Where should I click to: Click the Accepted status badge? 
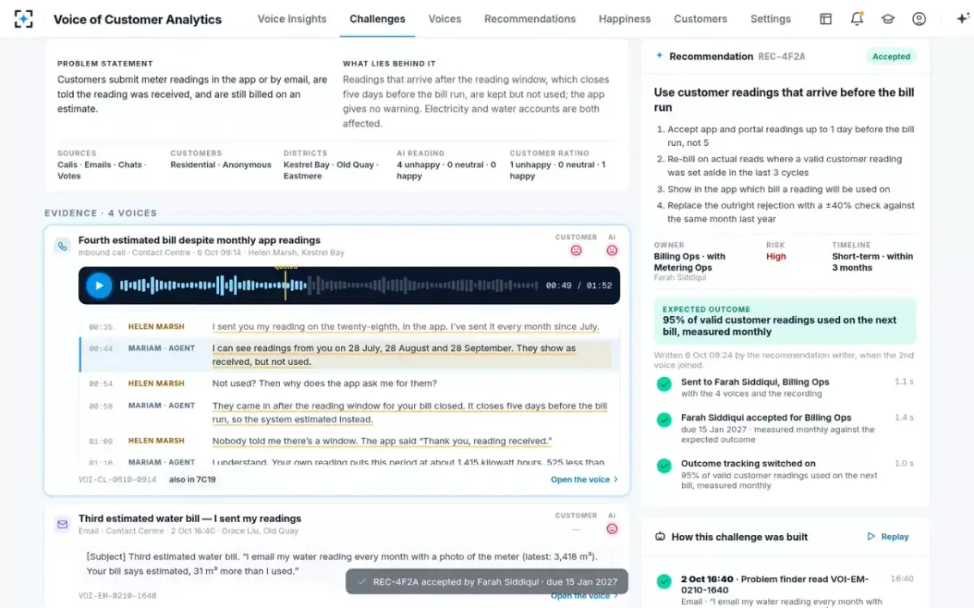click(891, 56)
